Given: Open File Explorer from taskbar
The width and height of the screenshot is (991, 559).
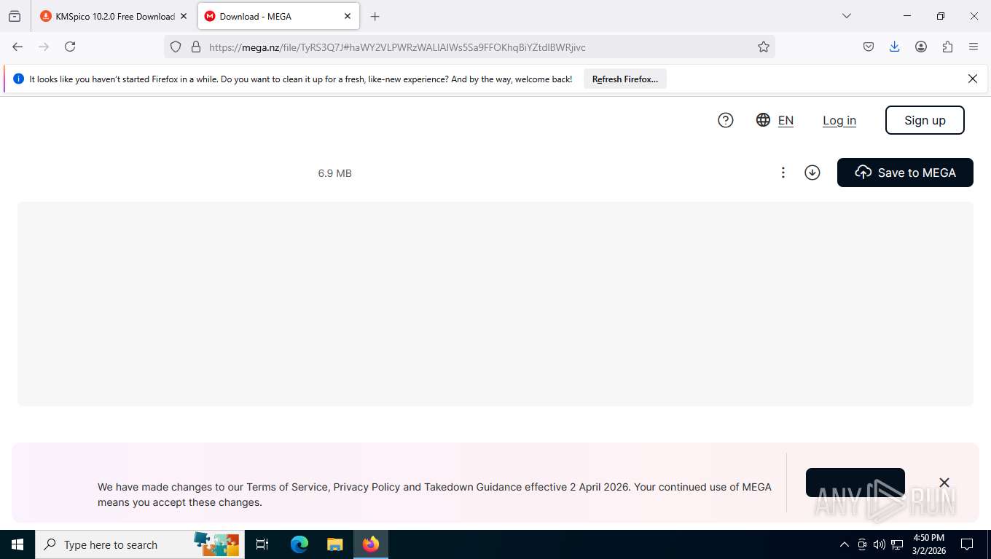Looking at the screenshot, I should click(334, 544).
